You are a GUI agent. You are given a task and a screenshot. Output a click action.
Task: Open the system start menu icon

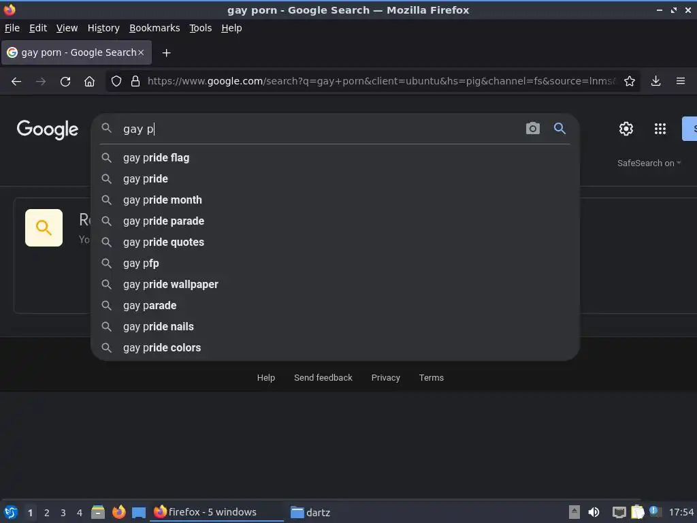[x=11, y=512]
